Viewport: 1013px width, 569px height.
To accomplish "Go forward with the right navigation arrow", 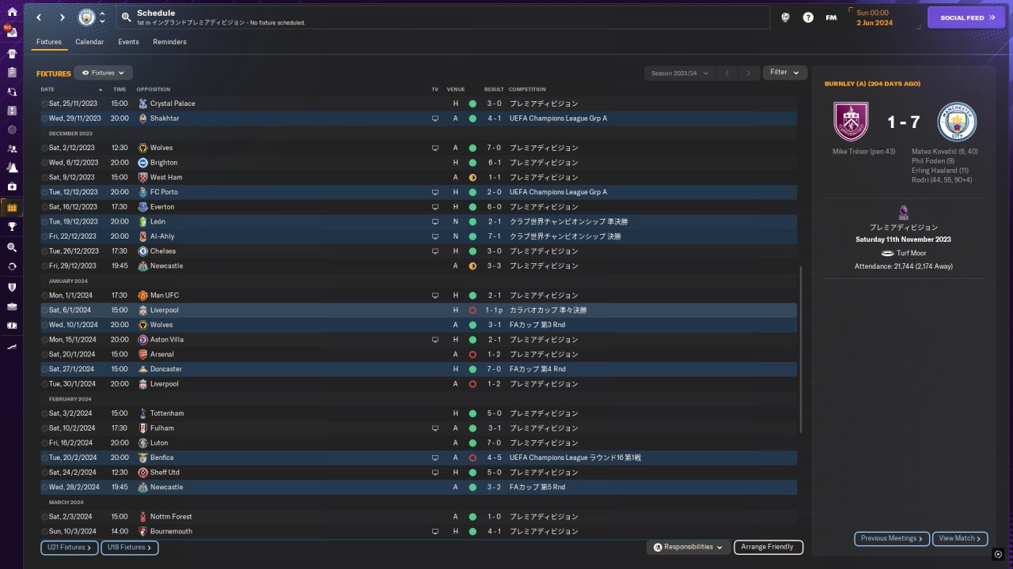I will click(63, 17).
